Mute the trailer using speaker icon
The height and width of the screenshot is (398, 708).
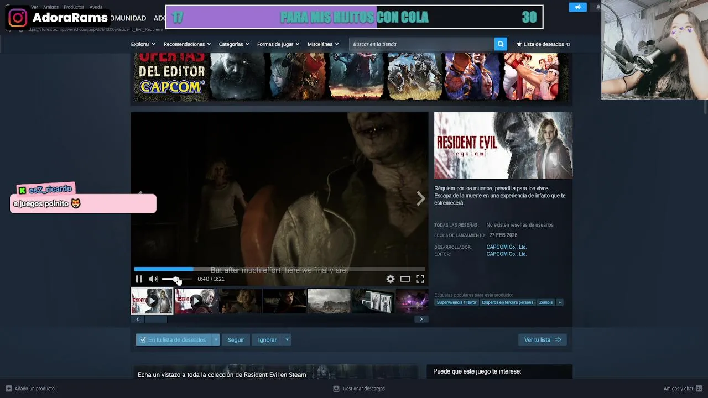[x=153, y=279]
